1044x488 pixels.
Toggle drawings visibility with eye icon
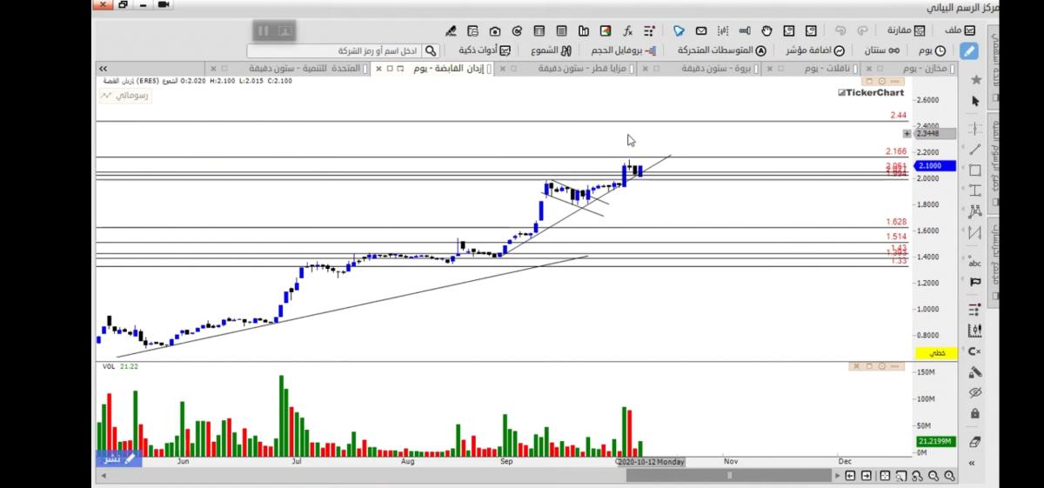[974, 393]
